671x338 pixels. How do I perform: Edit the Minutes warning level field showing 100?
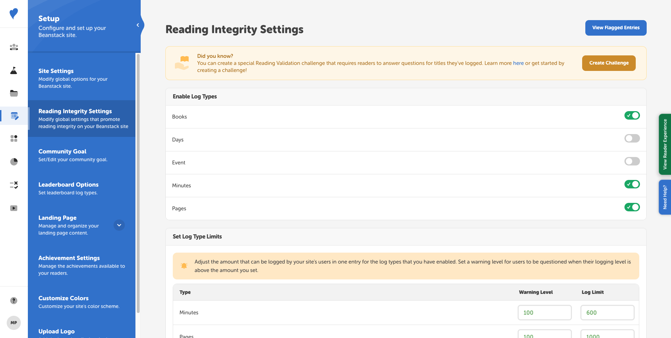(544, 313)
